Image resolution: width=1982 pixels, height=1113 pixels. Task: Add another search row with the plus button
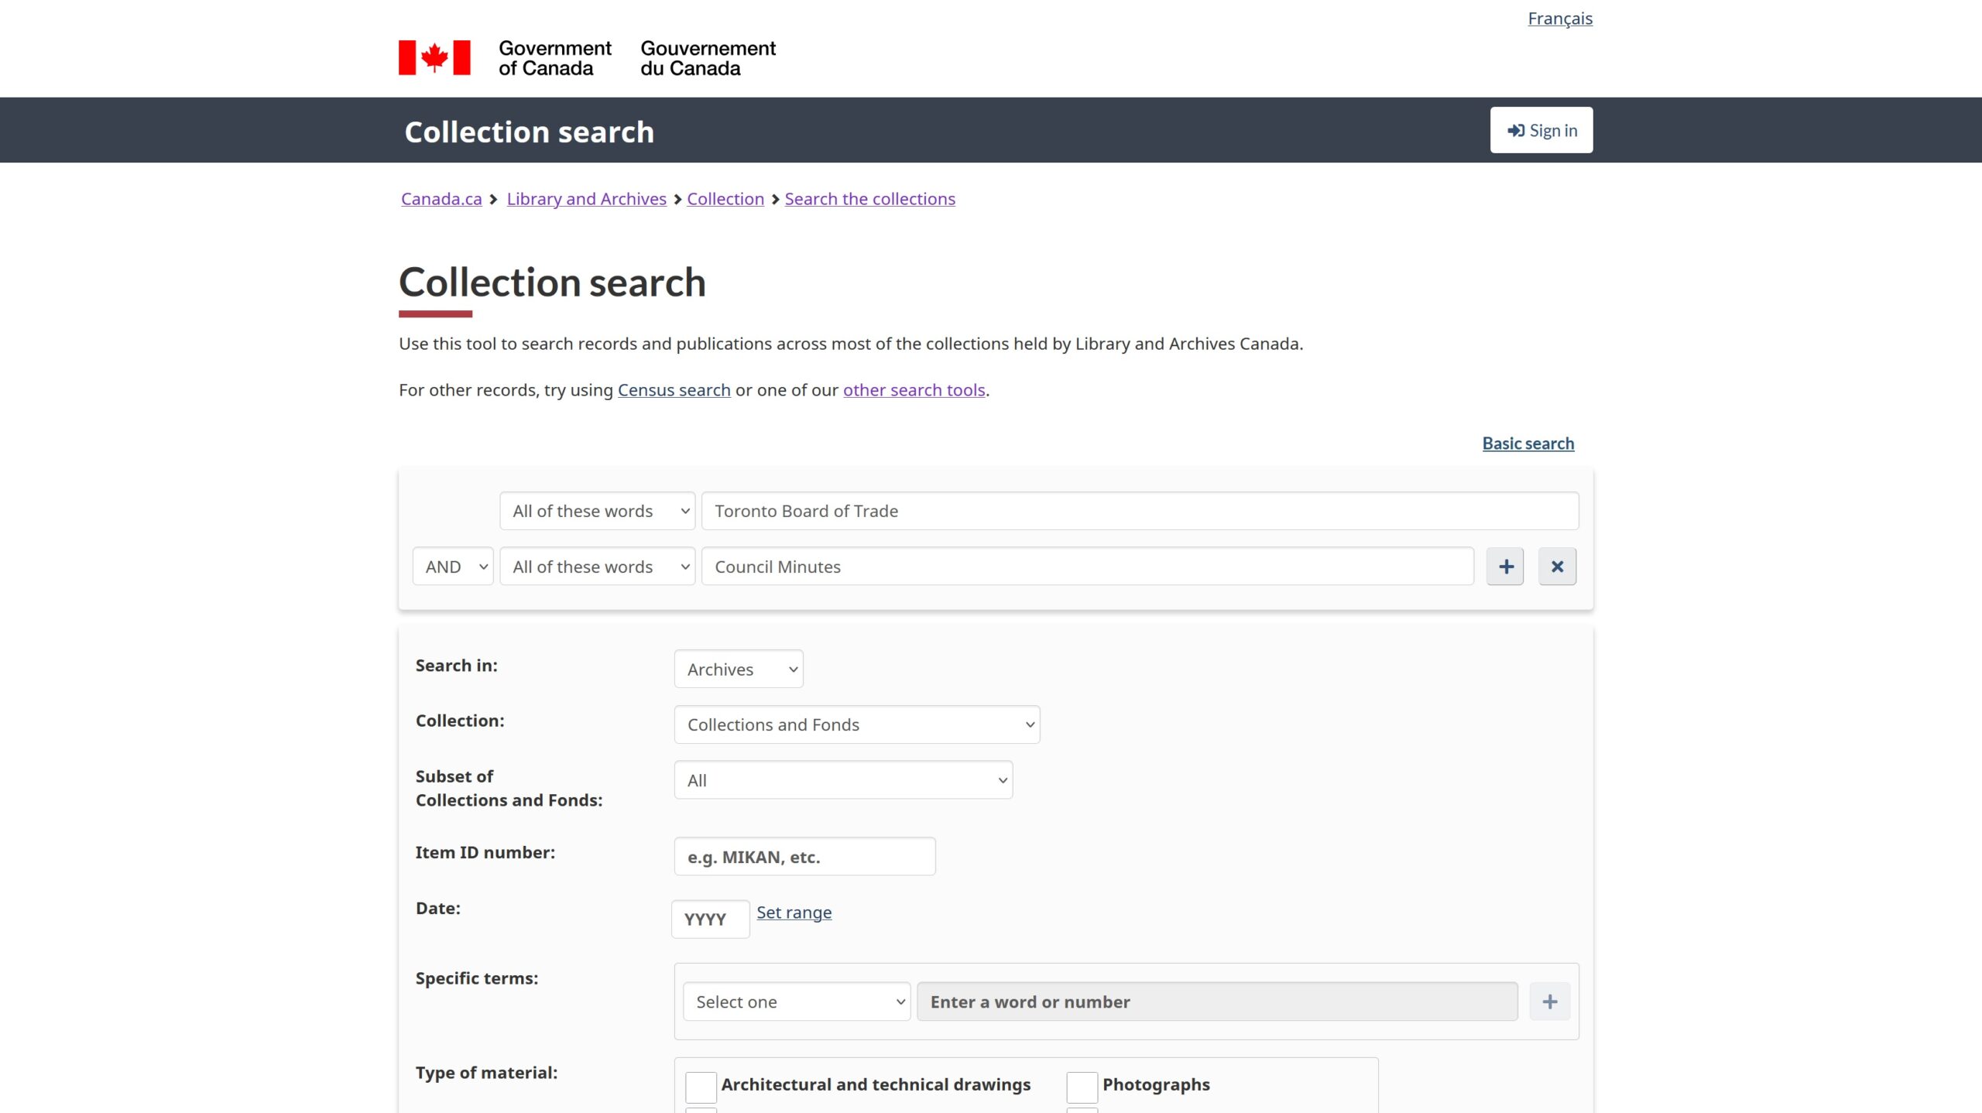click(1505, 567)
